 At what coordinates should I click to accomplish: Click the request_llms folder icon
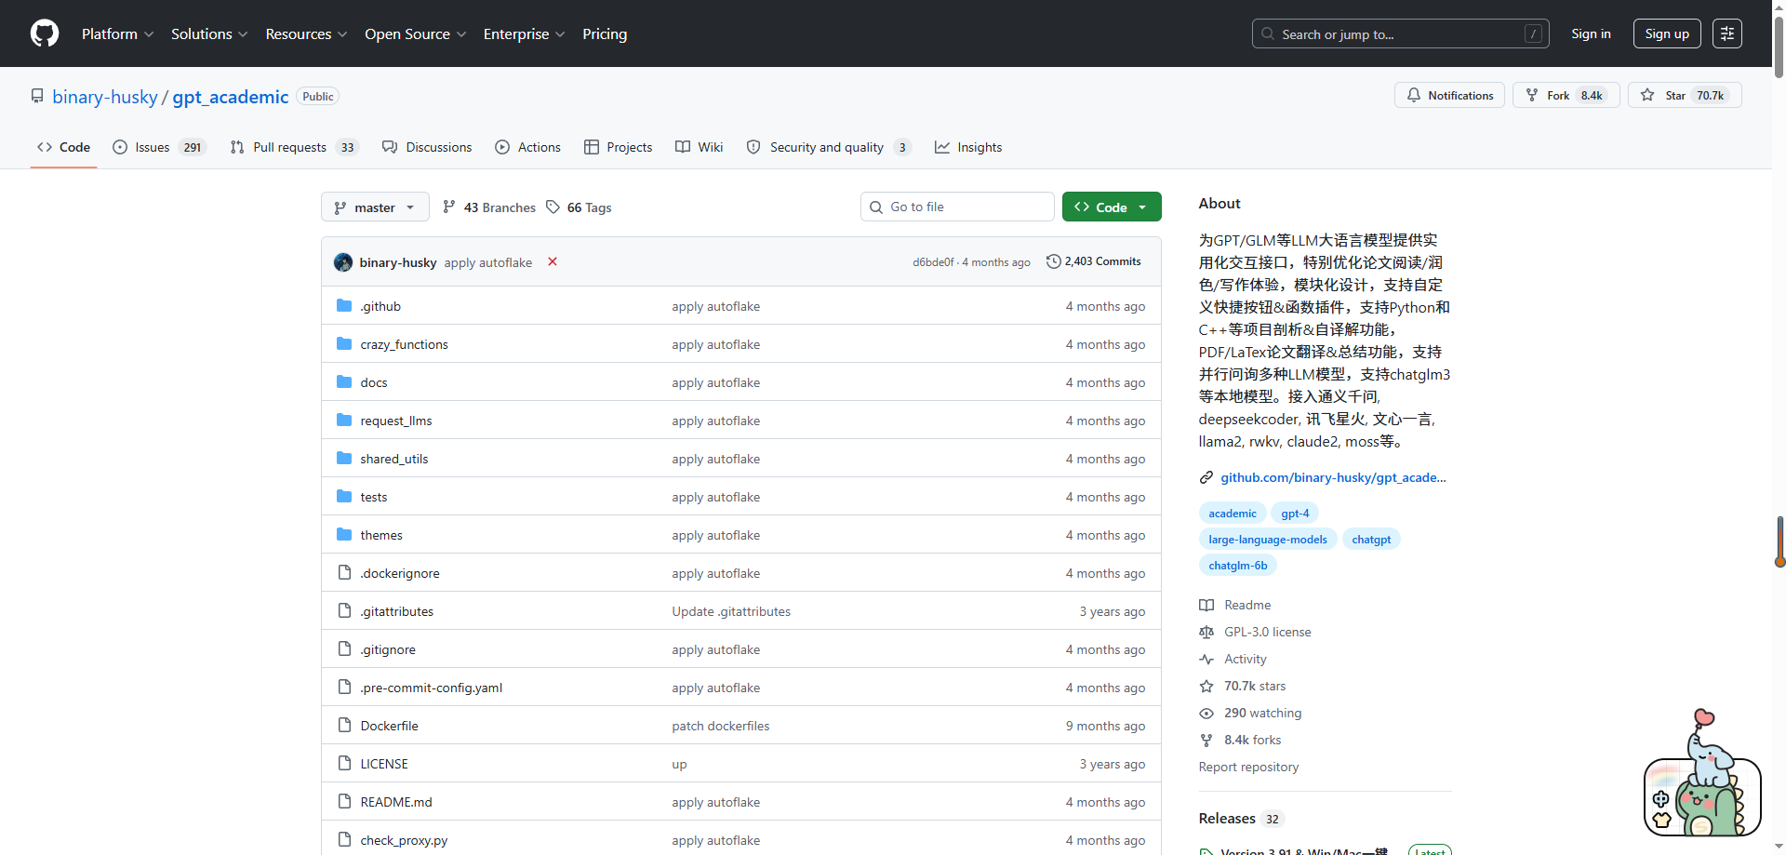click(344, 420)
